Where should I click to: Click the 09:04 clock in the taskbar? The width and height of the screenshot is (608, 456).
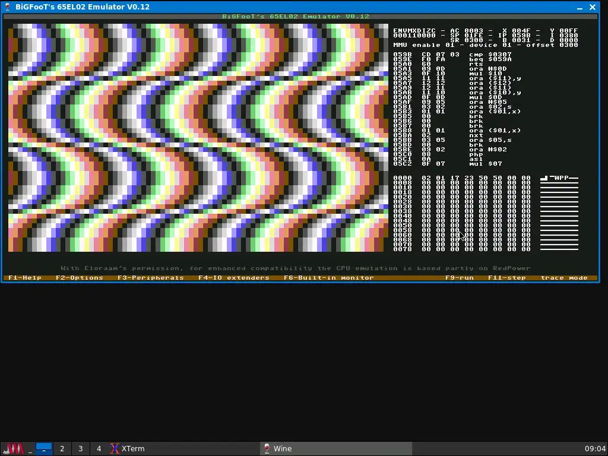tap(595, 449)
